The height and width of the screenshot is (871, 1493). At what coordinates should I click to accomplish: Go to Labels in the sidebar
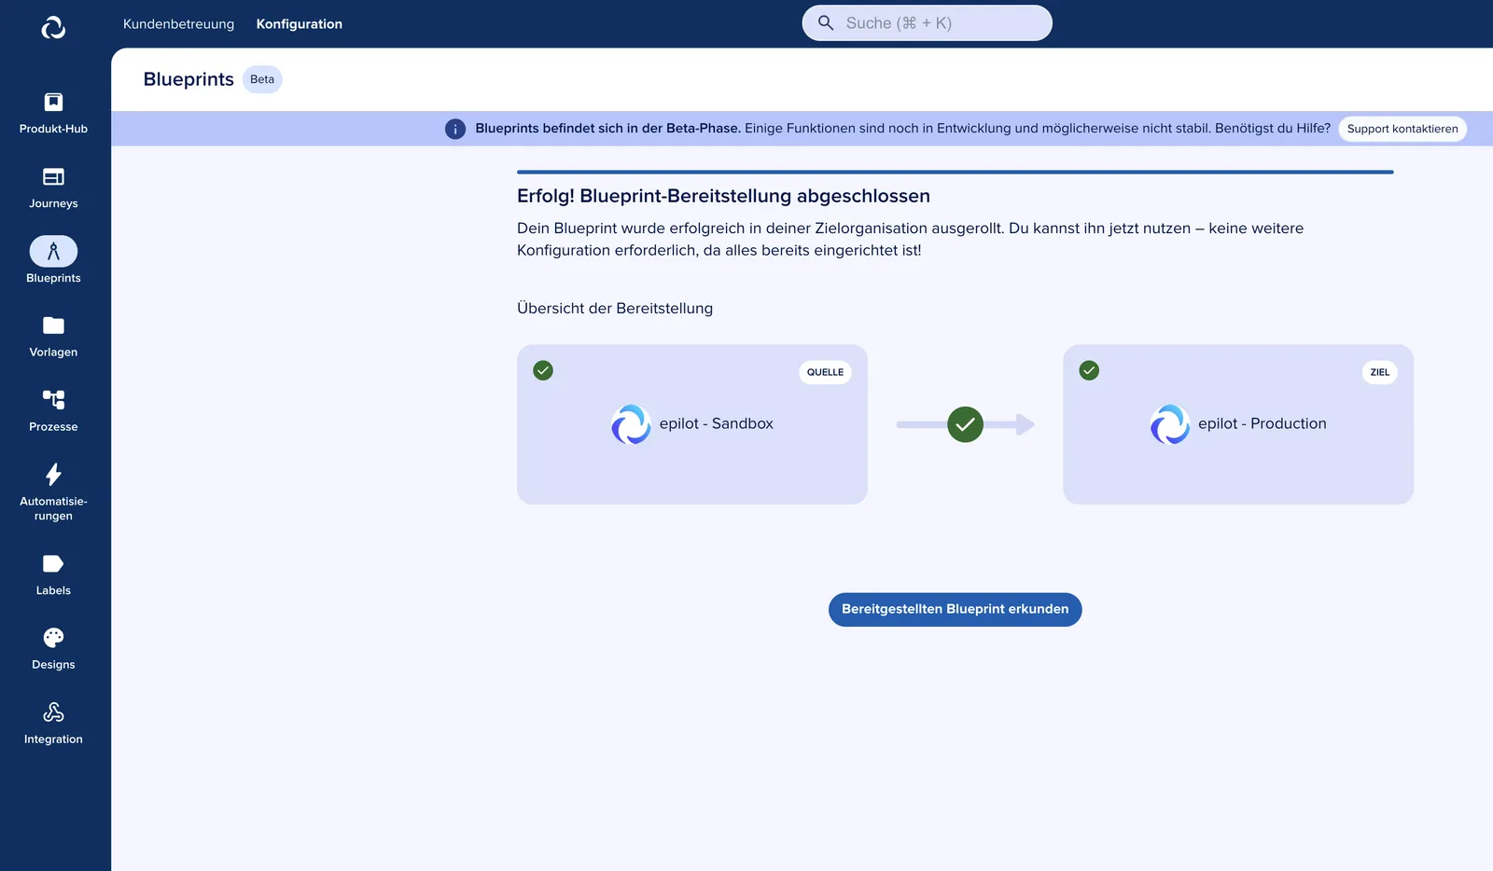click(x=53, y=575)
